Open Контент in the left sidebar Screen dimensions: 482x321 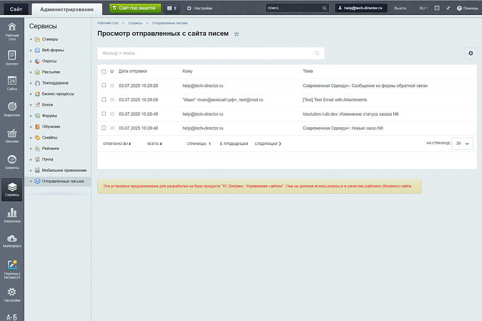point(12,58)
